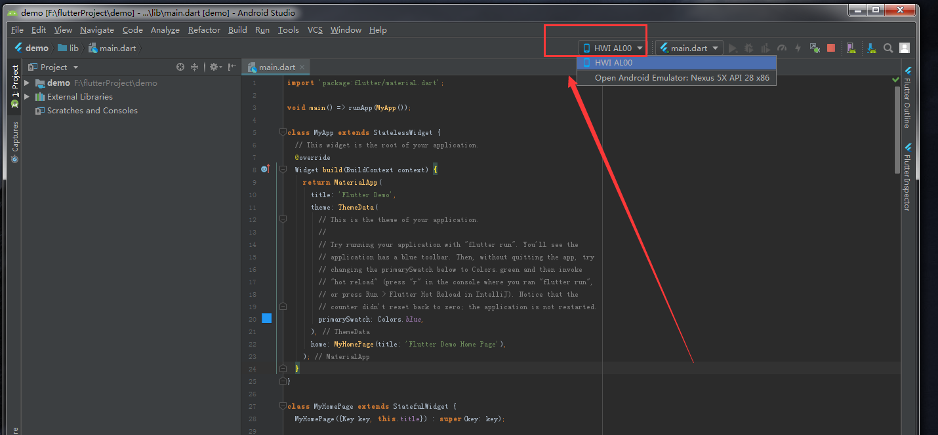Fold MyHomePage class at line 27

[x=283, y=406]
